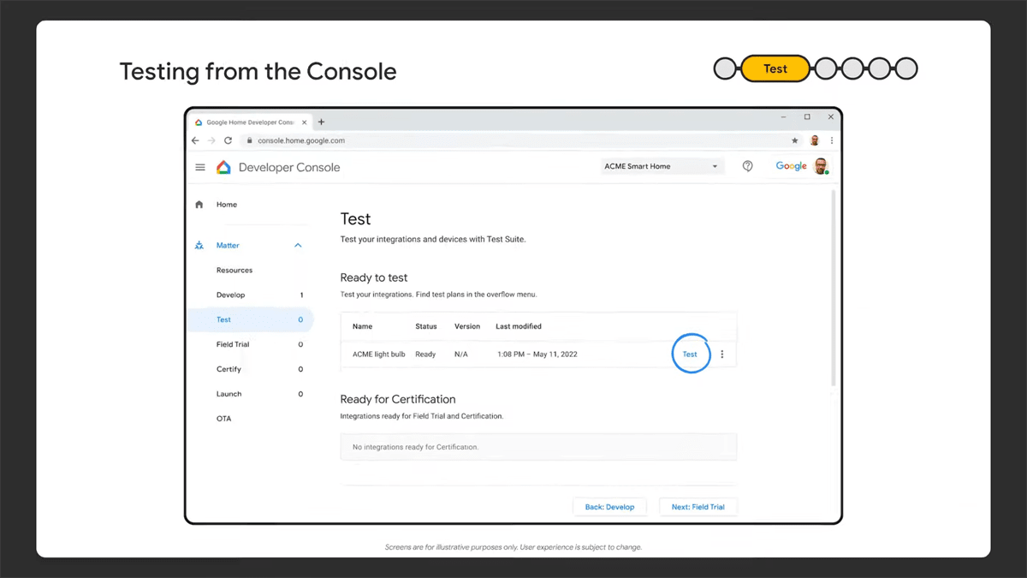The height and width of the screenshot is (578, 1027).
Task: Click the browser back arrow
Action: 196,140
